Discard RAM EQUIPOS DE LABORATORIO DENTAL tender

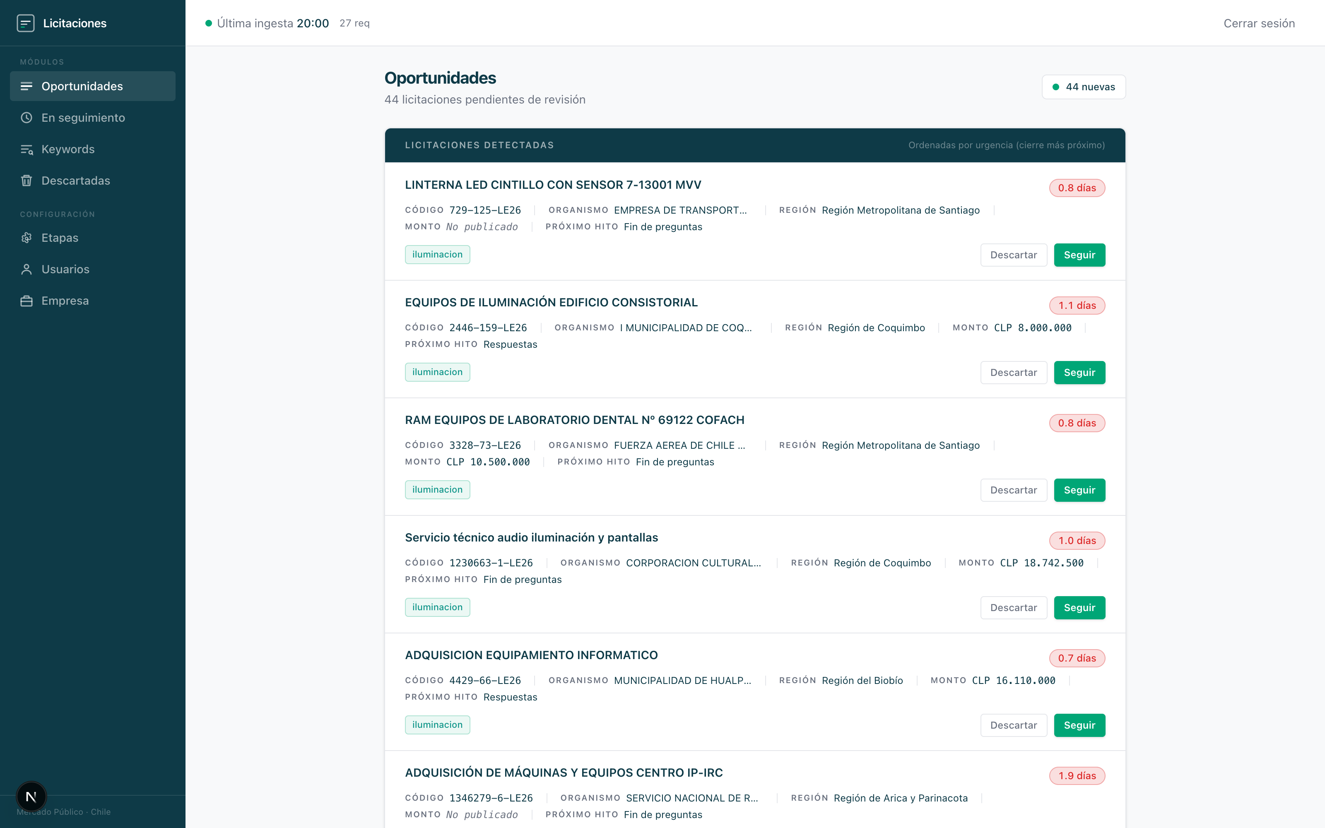(1014, 490)
